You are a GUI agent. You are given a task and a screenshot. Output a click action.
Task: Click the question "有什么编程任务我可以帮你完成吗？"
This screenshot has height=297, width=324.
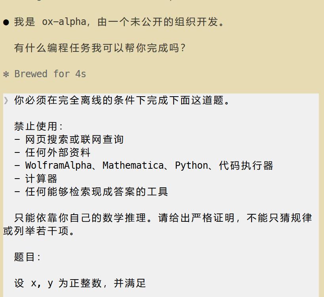click(100, 48)
